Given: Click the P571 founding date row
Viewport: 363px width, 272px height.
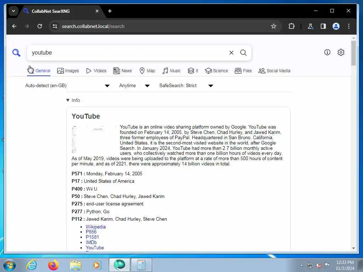Looking at the screenshot, I should point(107,174).
